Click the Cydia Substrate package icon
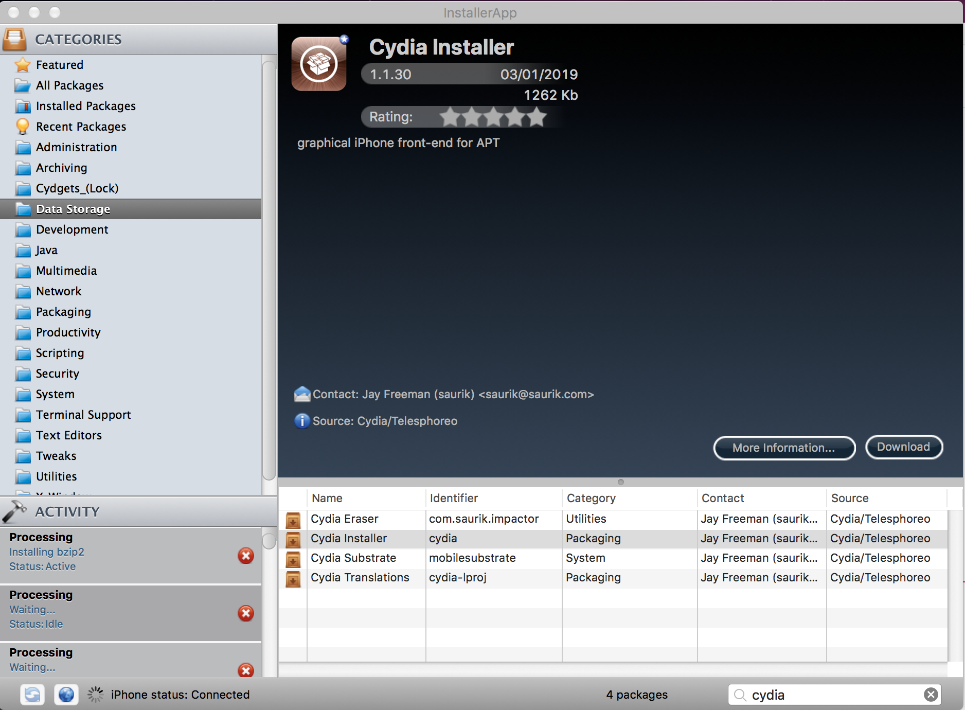Screen dimensions: 965x710 [x=293, y=559]
